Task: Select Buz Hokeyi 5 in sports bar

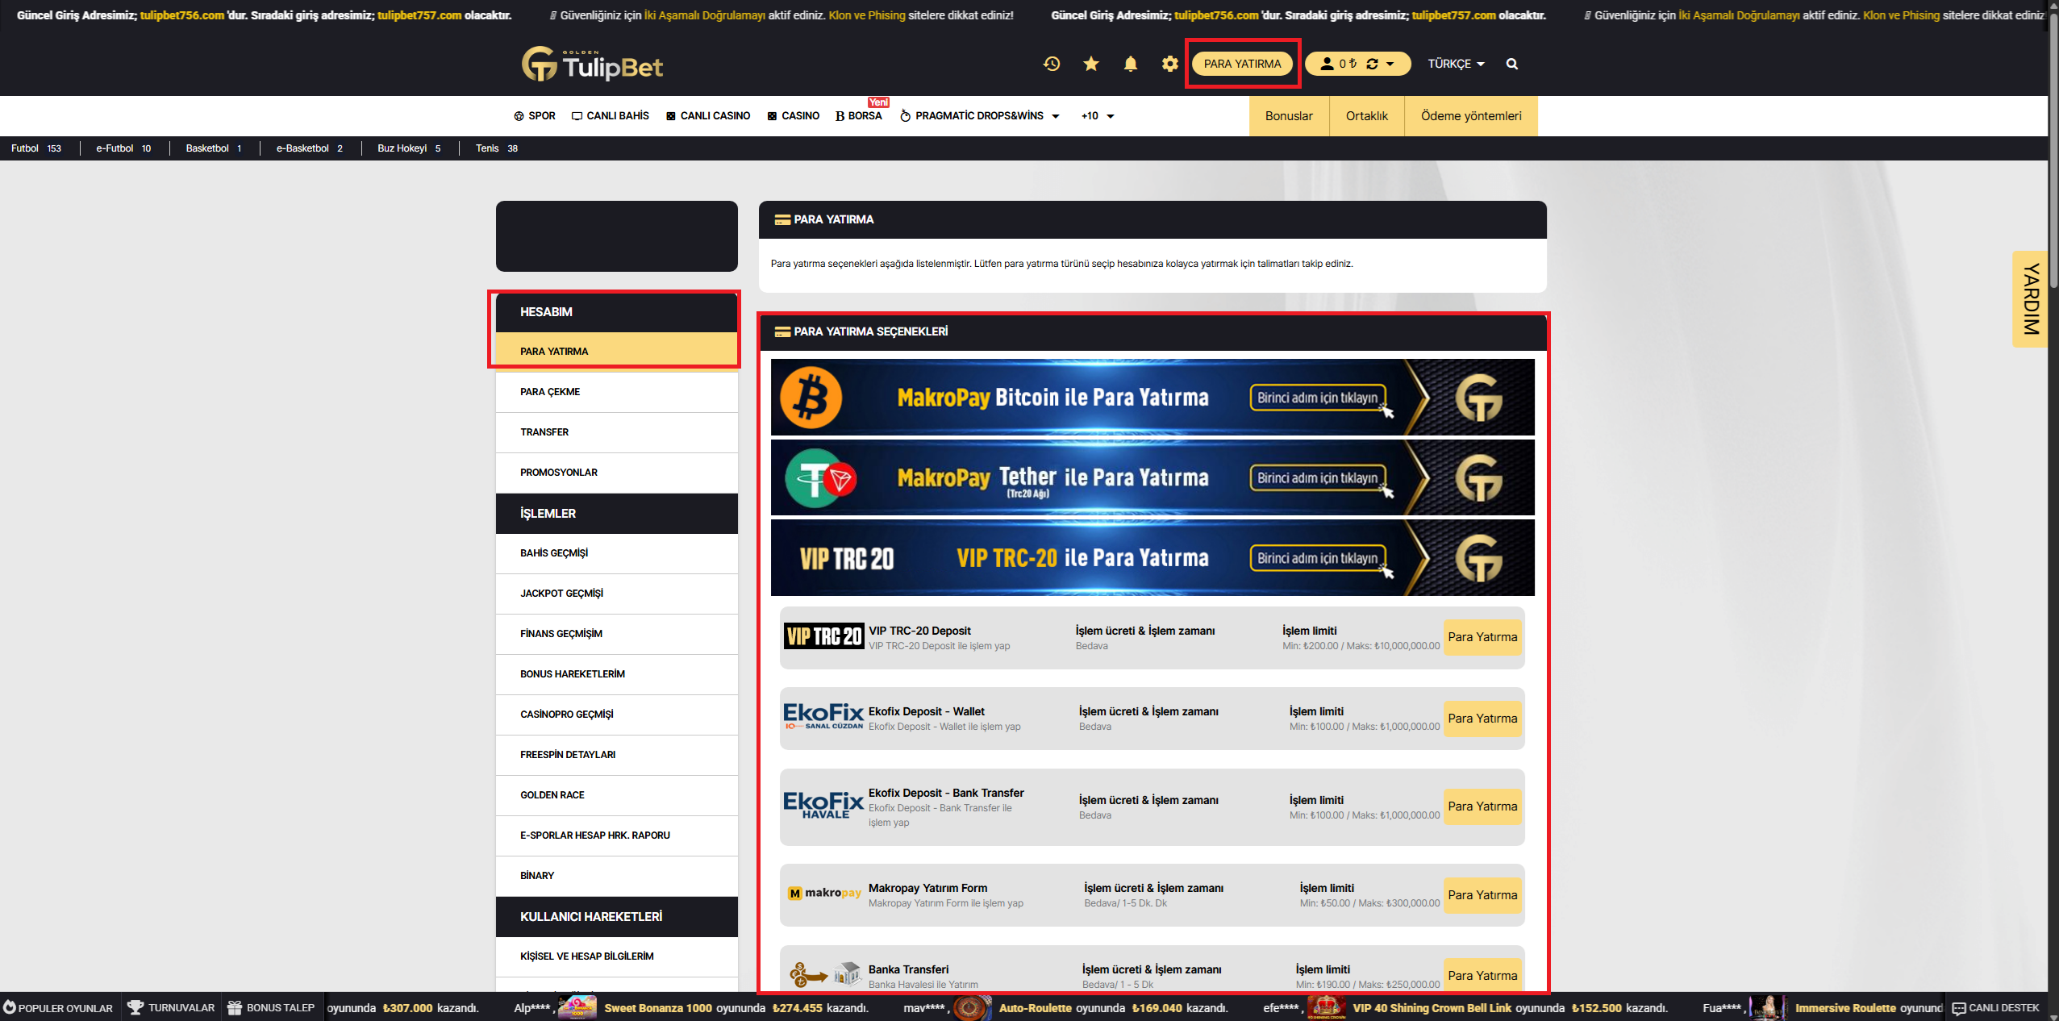Action: click(x=409, y=148)
